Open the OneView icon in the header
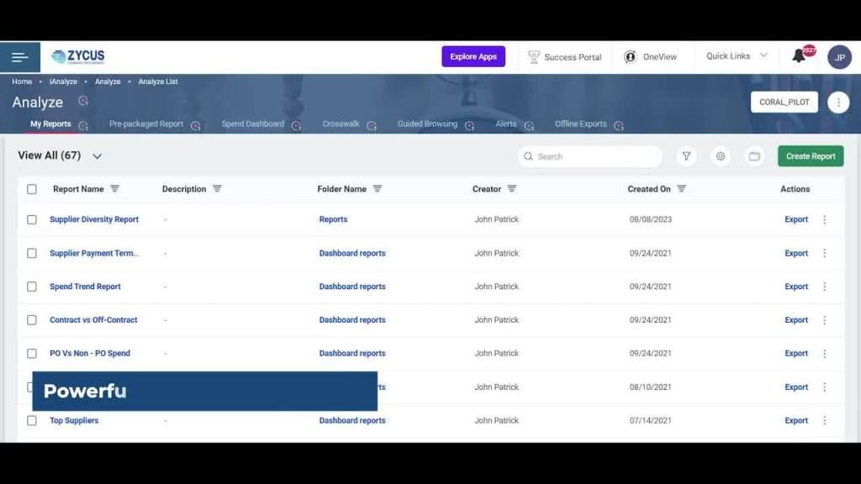The width and height of the screenshot is (861, 484). pyautogui.click(x=631, y=56)
